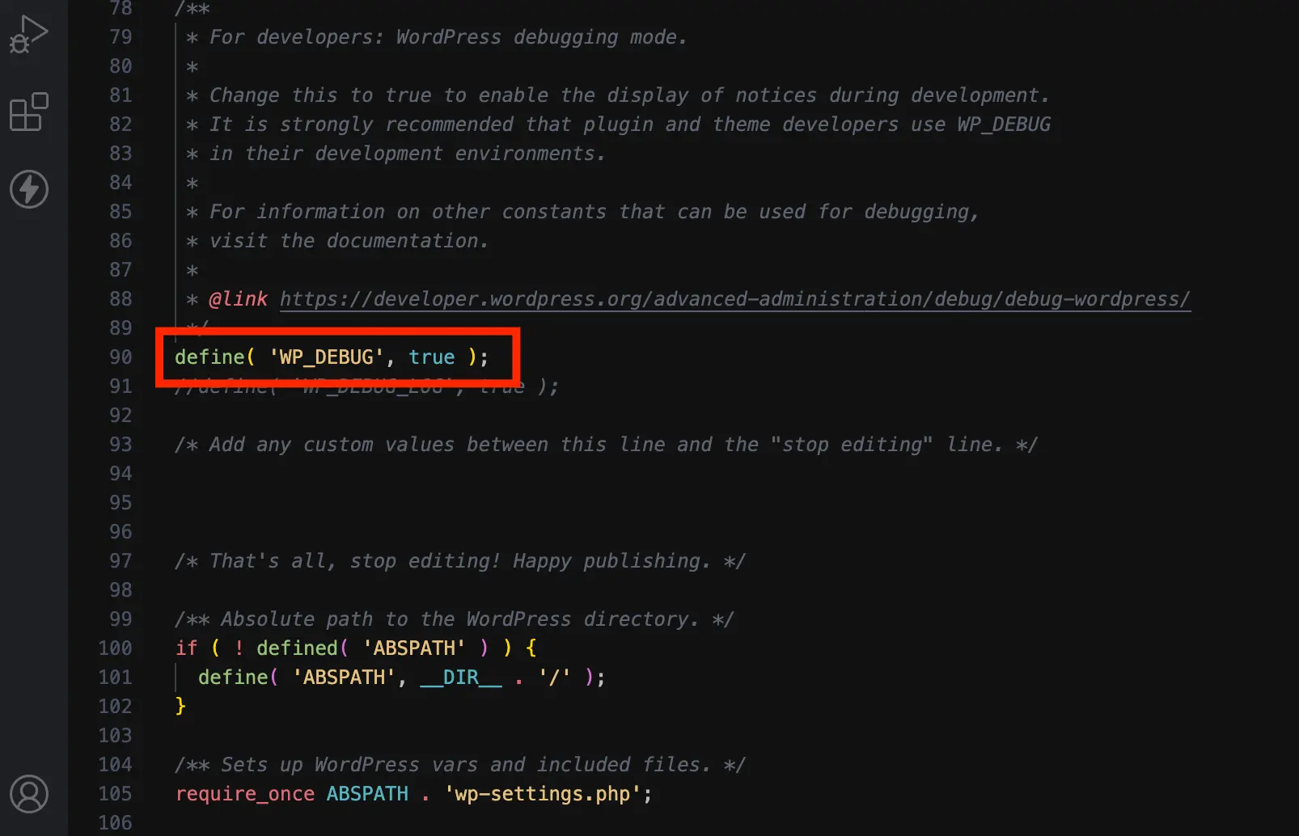Viewport: 1299px width, 836px height.
Task: Click the require_once keyword
Action: click(x=244, y=794)
